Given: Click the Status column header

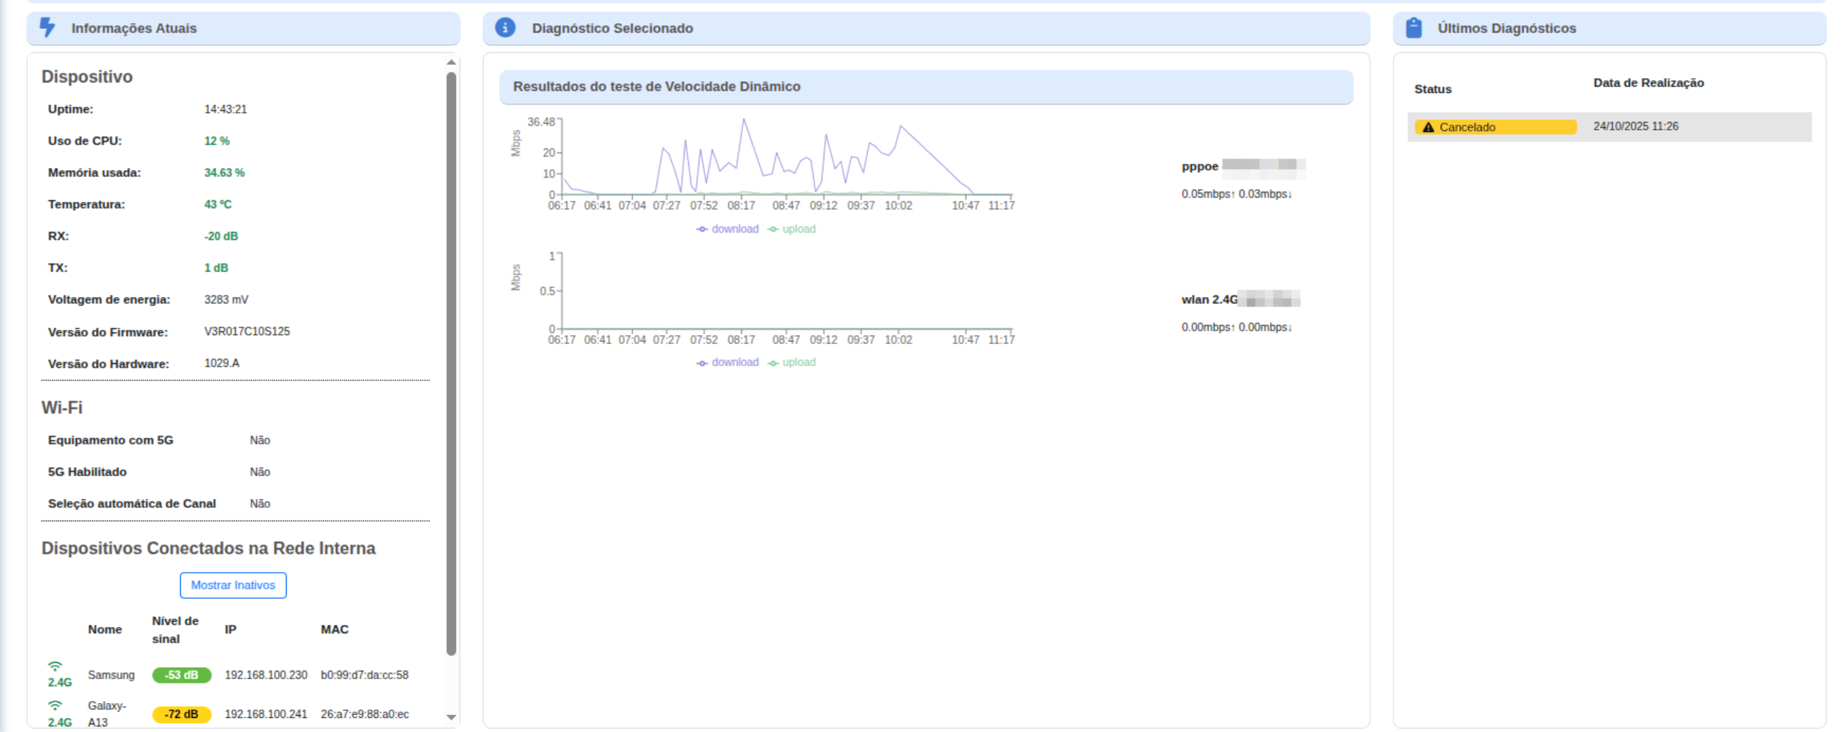Looking at the screenshot, I should (x=1432, y=89).
